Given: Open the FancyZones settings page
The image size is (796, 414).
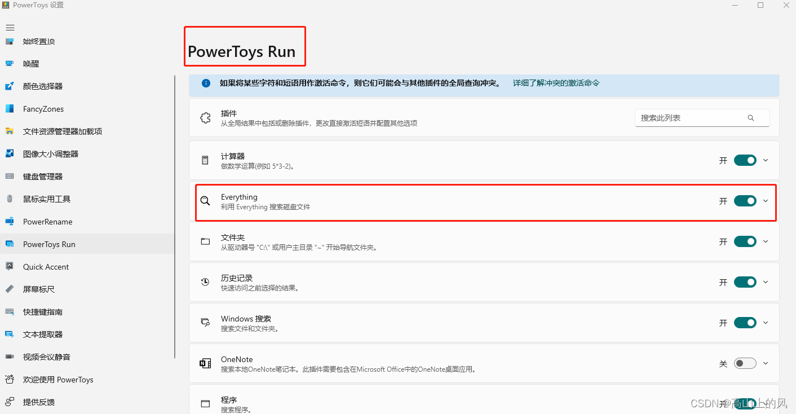Looking at the screenshot, I should pos(87,109).
